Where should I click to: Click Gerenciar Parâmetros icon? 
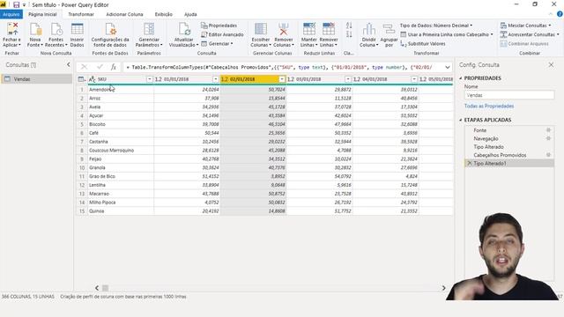(x=149, y=29)
